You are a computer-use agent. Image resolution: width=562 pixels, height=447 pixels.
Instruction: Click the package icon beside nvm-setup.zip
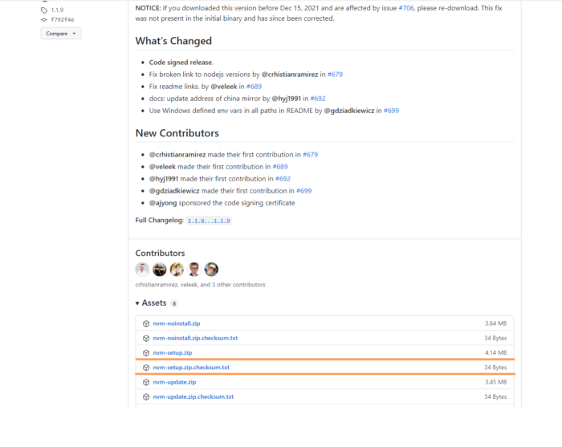(146, 352)
